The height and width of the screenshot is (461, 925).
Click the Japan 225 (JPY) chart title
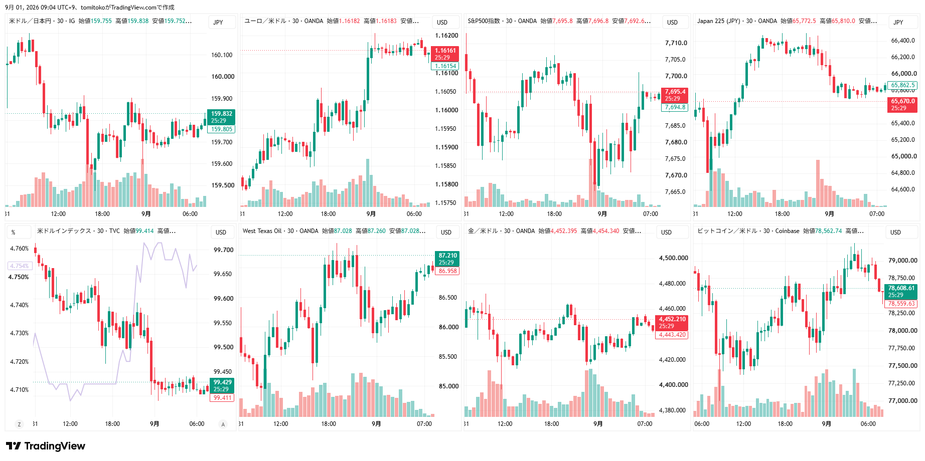tap(718, 21)
